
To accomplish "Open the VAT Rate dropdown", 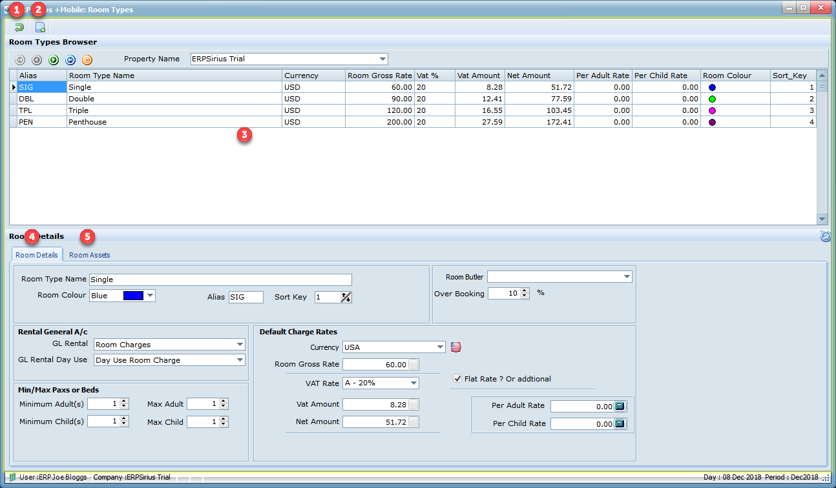I will pyautogui.click(x=413, y=383).
